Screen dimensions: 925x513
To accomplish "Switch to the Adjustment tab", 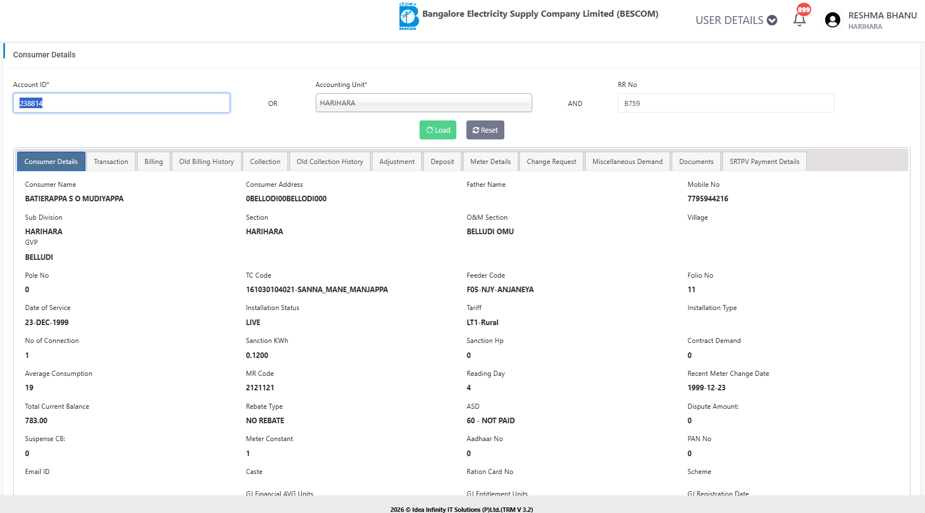I will click(397, 162).
